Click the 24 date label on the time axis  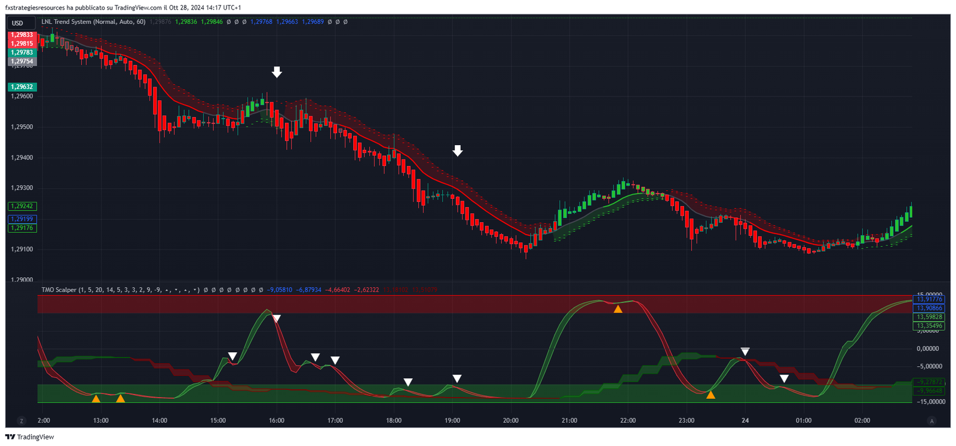click(x=745, y=420)
